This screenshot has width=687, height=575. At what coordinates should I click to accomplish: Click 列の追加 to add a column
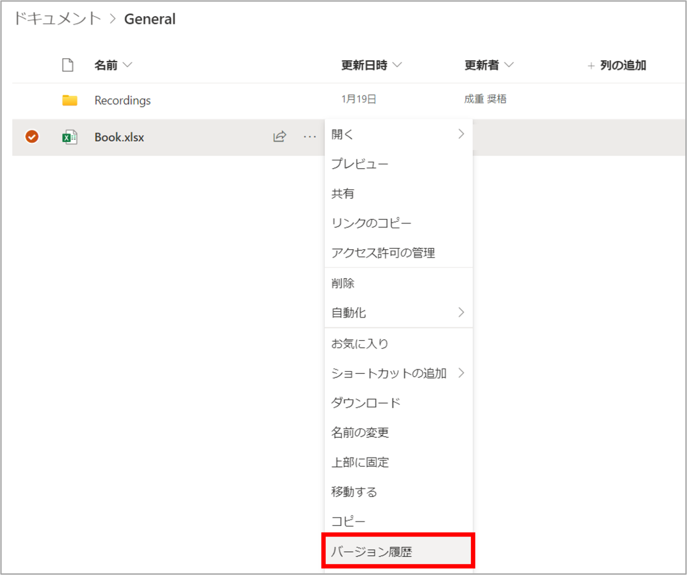click(x=617, y=66)
